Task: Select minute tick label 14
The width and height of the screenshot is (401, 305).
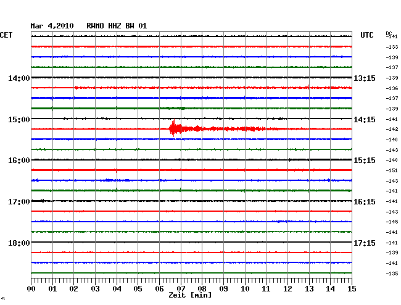Action: 330,289
